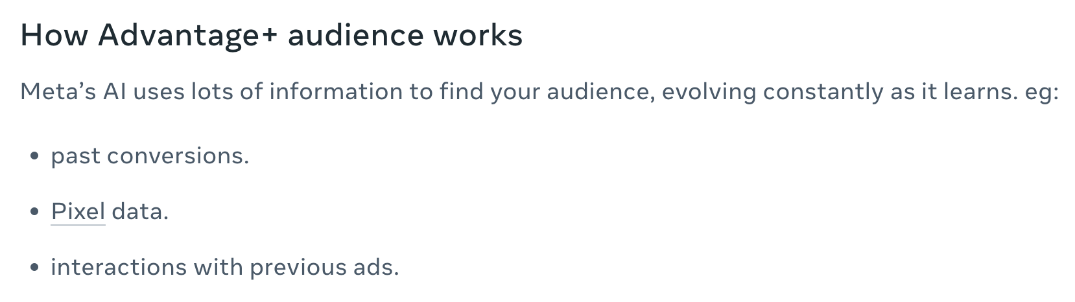Click the bullet before 'Pixel data.'
The image size is (1075, 302).
35,212
